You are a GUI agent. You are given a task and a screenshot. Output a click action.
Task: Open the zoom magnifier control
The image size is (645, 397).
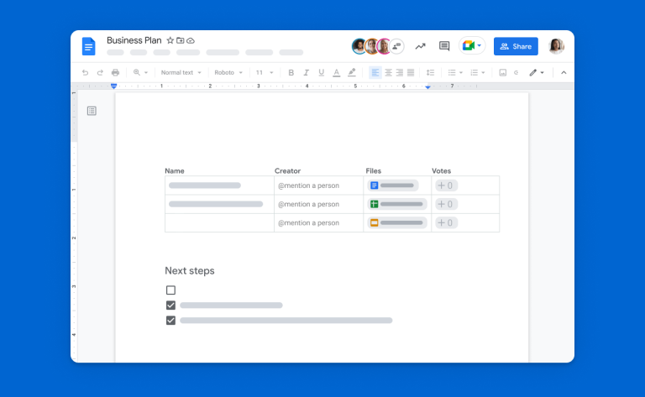[140, 73]
